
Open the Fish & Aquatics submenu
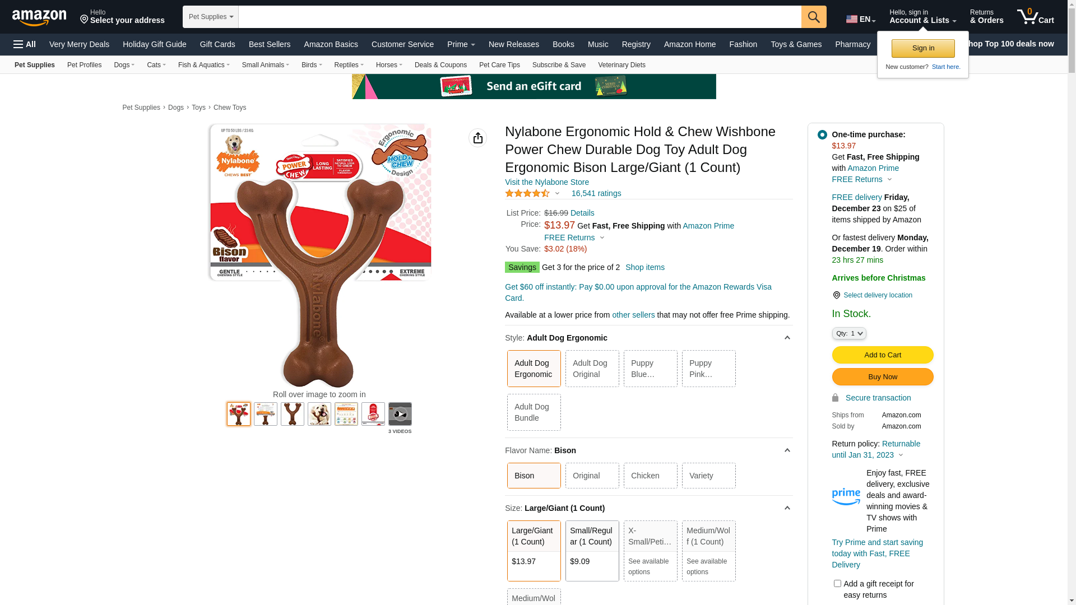tap(204, 65)
